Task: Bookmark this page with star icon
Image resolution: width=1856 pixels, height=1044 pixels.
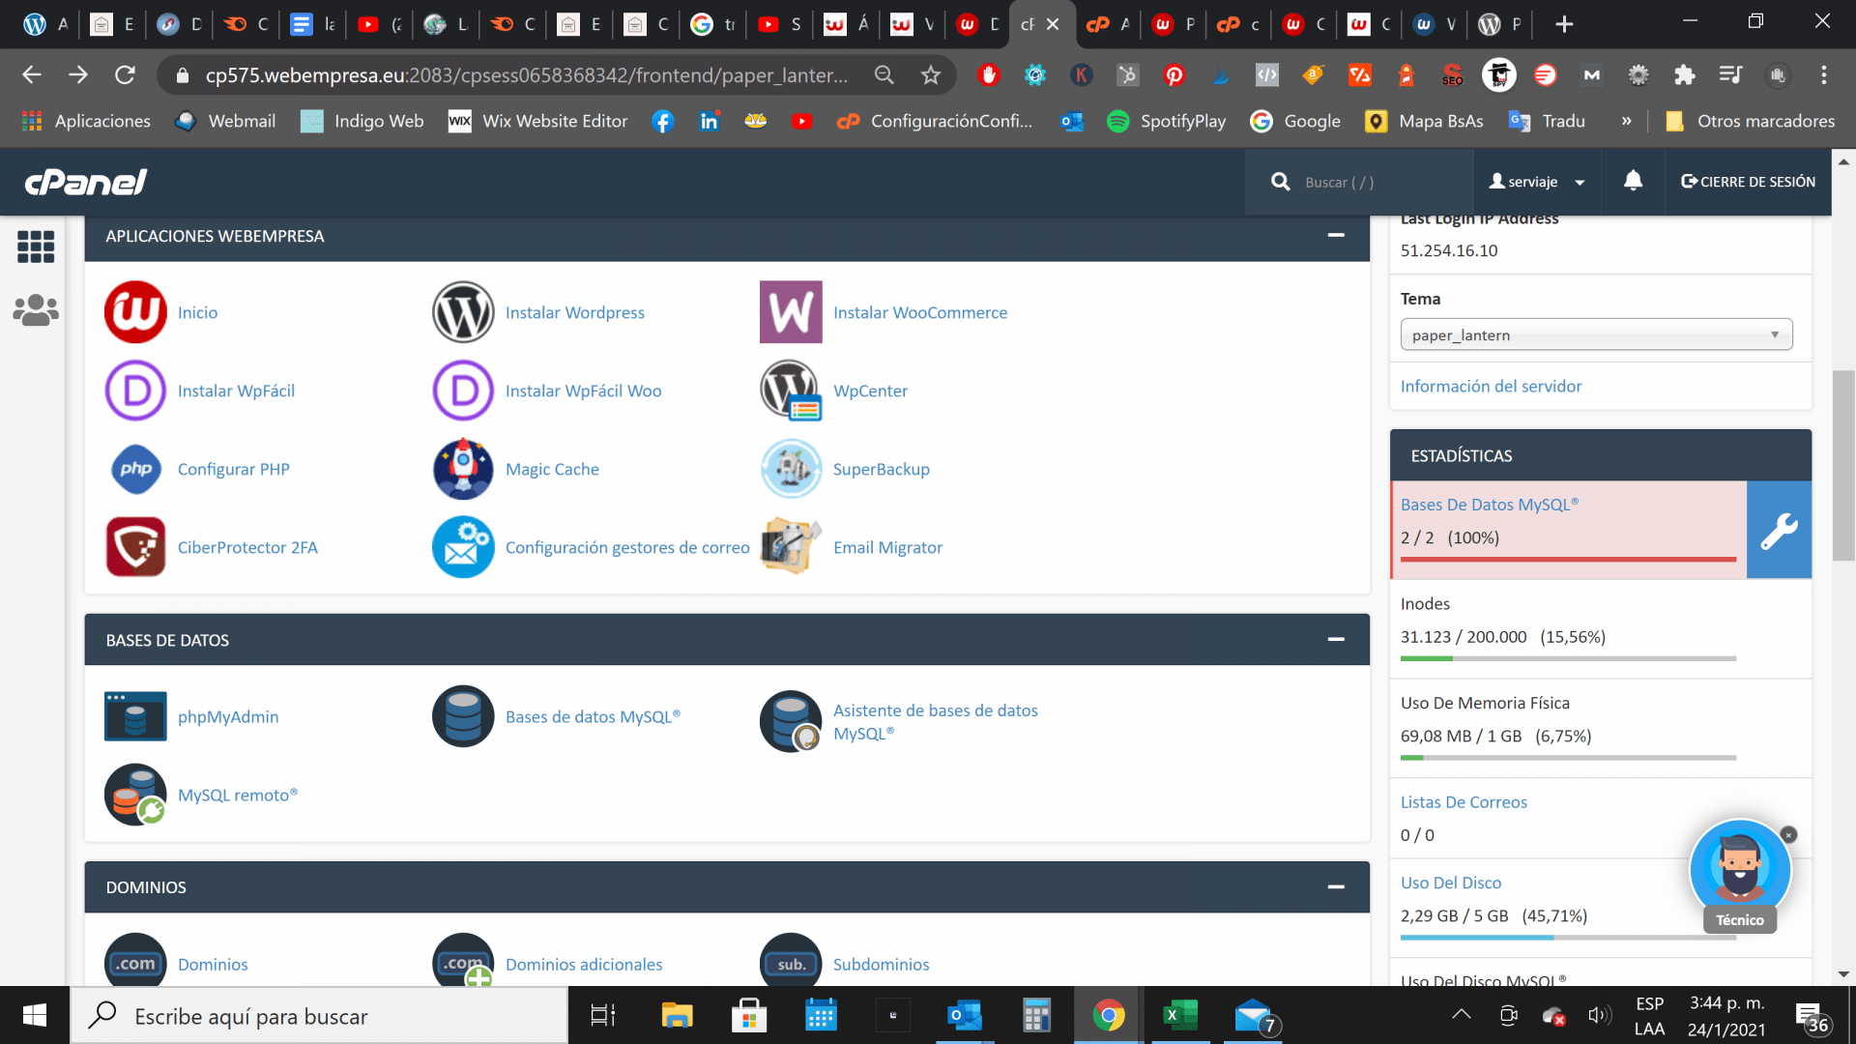Action: [930, 75]
